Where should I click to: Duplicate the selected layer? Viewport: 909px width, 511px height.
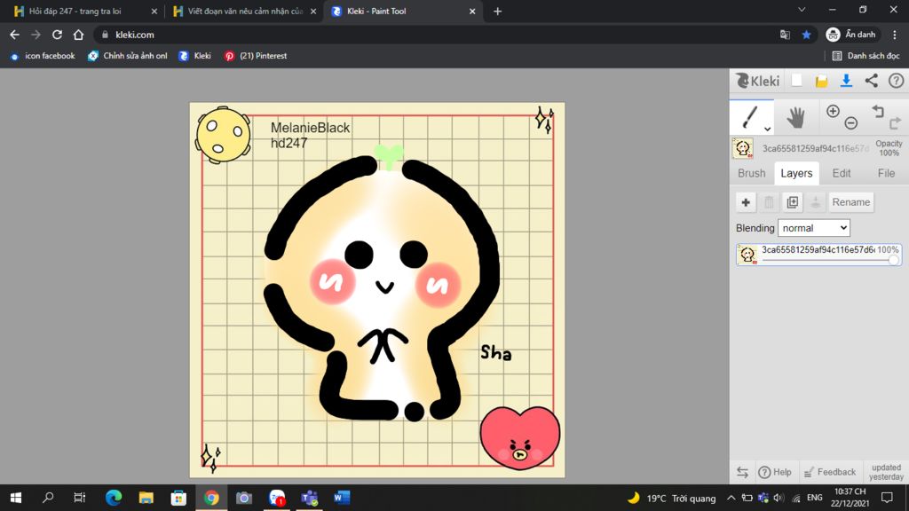[792, 202]
